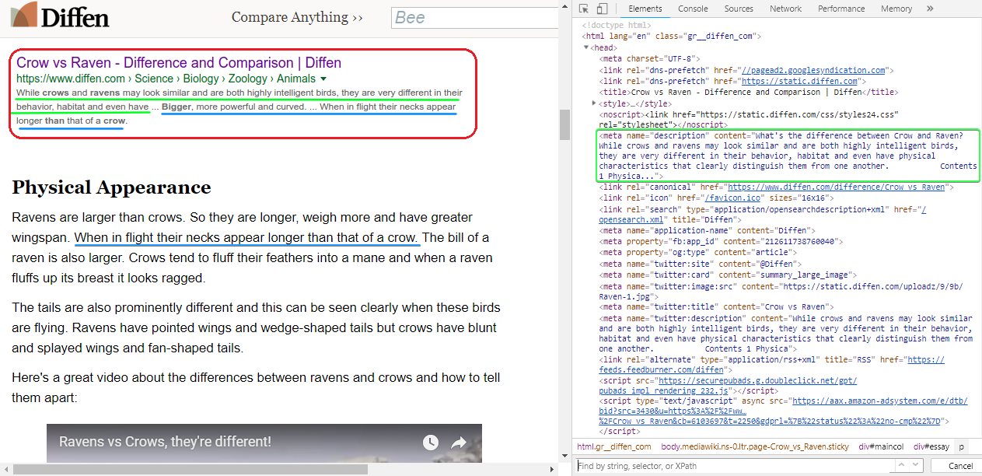The height and width of the screenshot is (476, 982).
Task: Open the static.diffen.com dns-prefetch link
Action: tap(799, 81)
